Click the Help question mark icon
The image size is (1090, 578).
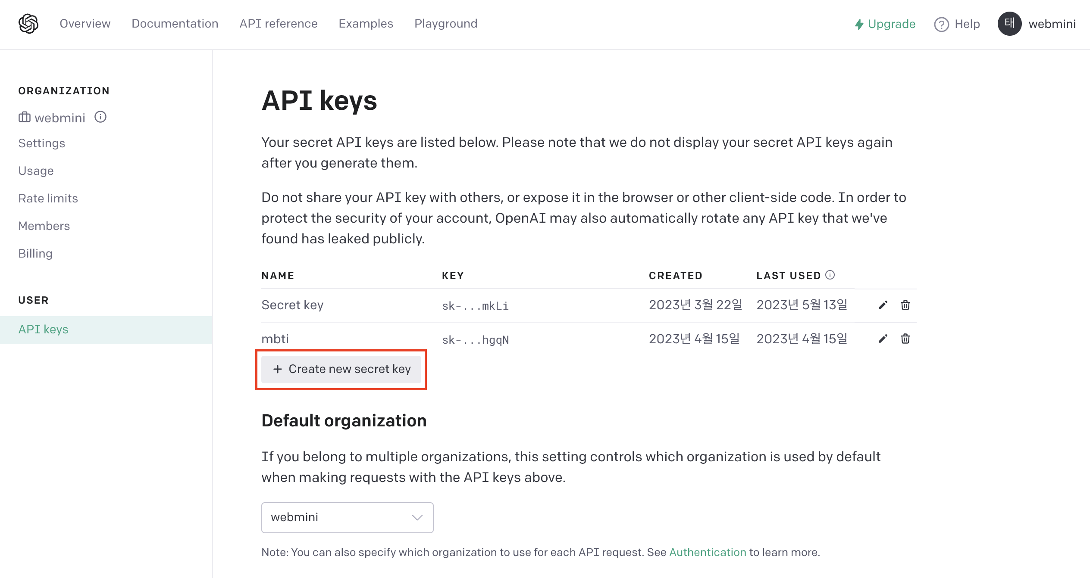(941, 24)
